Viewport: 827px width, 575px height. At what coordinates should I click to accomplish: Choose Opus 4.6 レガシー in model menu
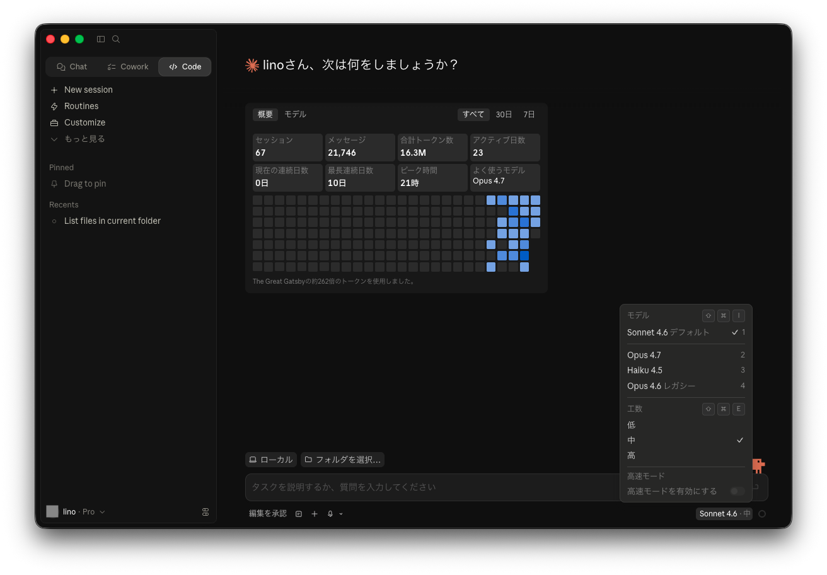pos(686,386)
